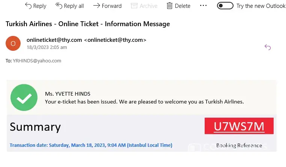
Task: Open the U7WS7M booking reference link
Action: [x=239, y=127]
